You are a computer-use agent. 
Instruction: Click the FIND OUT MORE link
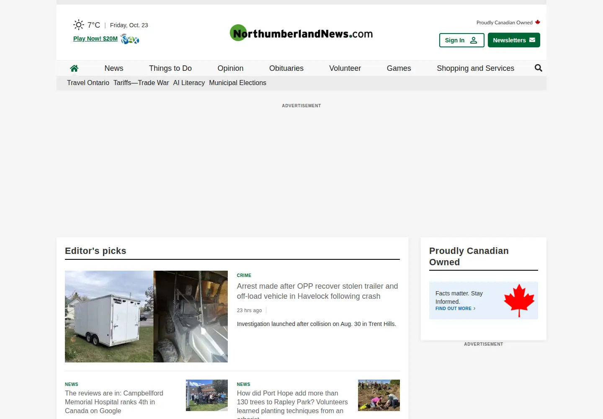pos(455,308)
